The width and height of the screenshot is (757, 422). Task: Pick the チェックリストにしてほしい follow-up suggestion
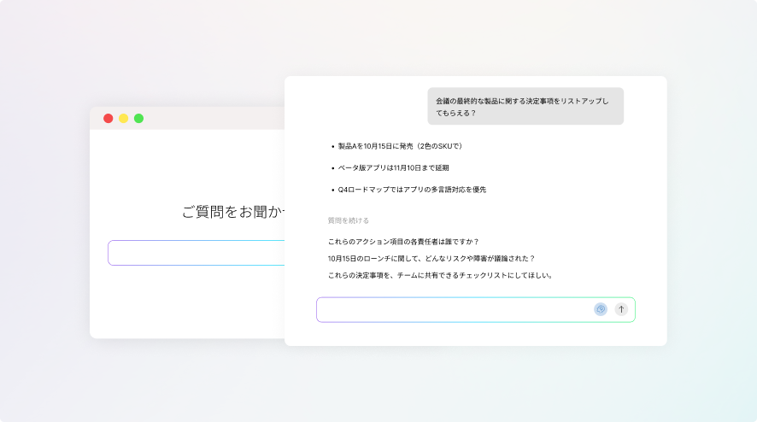click(x=440, y=276)
